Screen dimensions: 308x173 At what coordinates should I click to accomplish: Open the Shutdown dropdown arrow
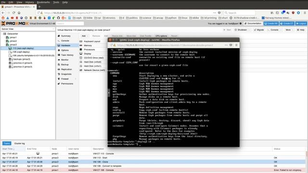pos(249,30)
